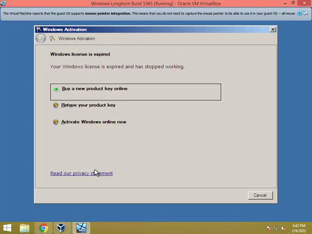The height and width of the screenshot is (234, 312).
Task: Open the Windows Start button
Action: 7,228
